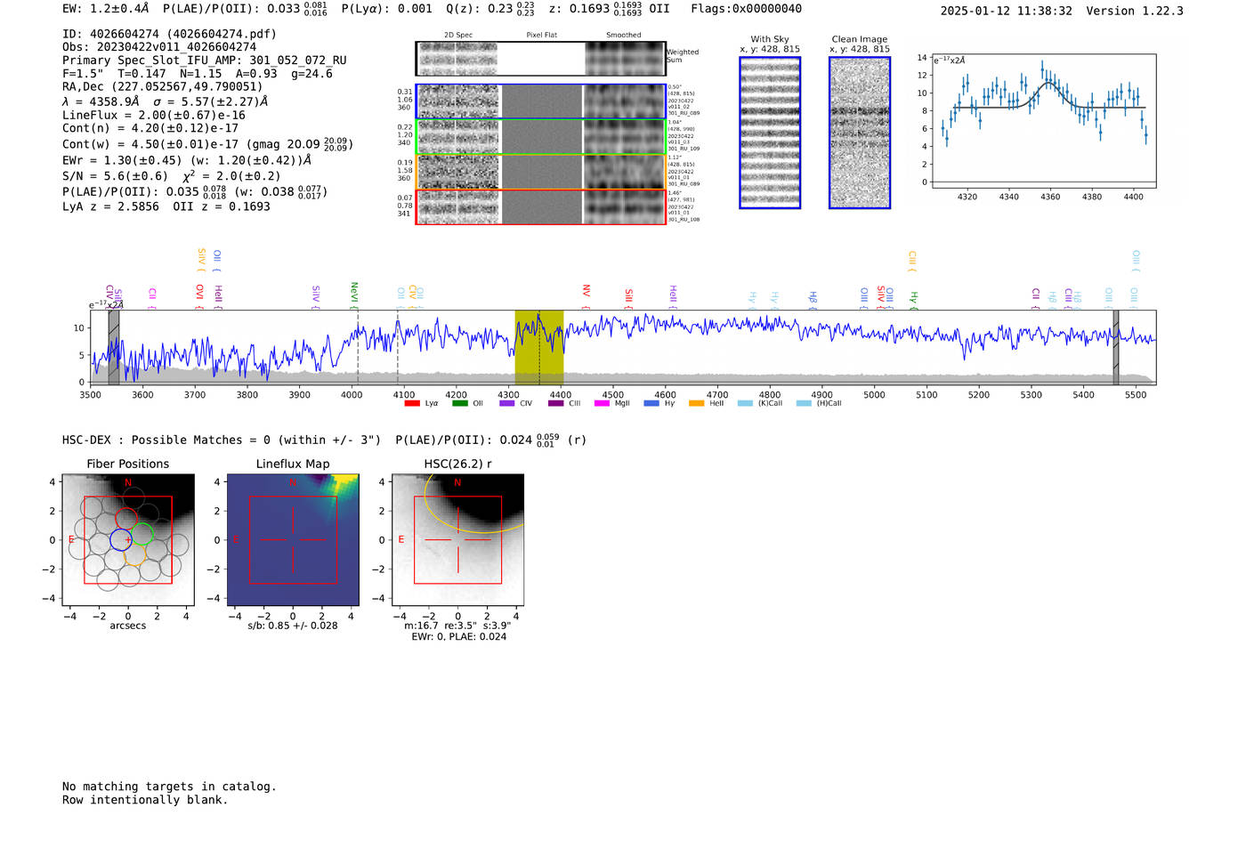Click the "2D Spec" column header
Screen dimensions: 1246x848
(x=458, y=35)
